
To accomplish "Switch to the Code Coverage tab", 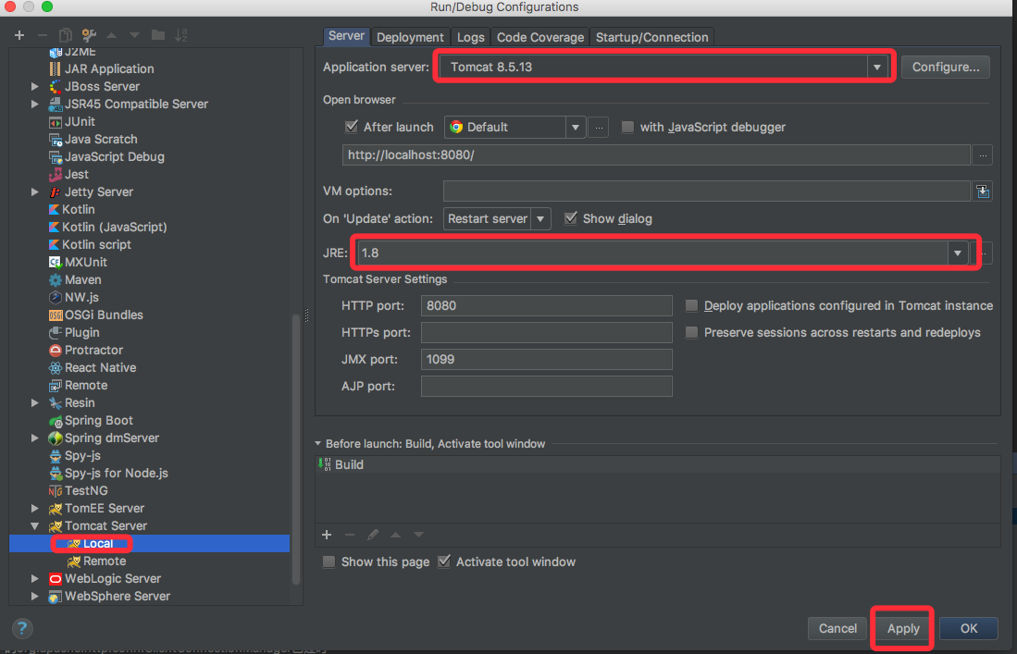I will pyautogui.click(x=540, y=37).
